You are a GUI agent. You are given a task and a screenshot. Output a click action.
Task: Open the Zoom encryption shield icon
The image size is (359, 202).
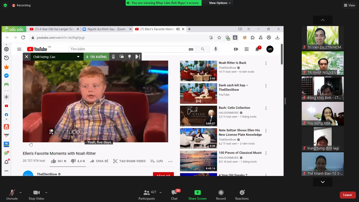click(x=5, y=5)
